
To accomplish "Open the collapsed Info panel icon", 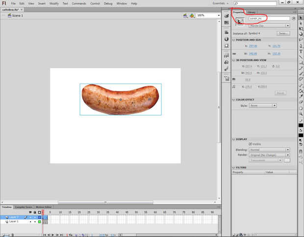I will click(x=227, y=39).
